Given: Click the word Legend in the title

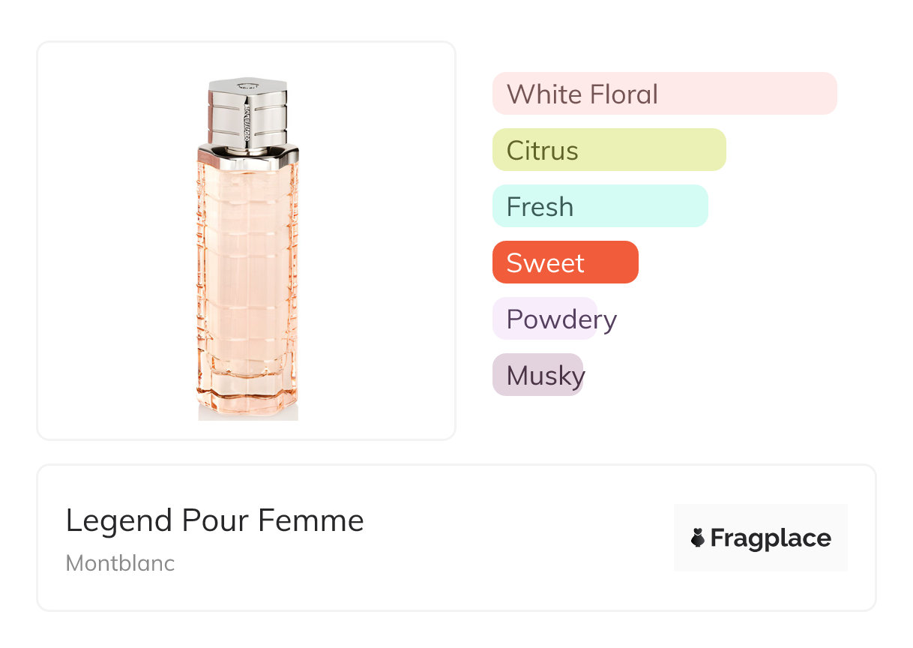Looking at the screenshot, I should (113, 520).
